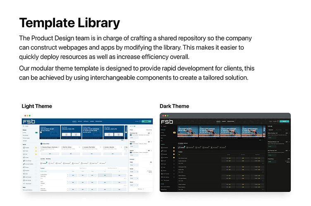Expand More Sports in Dark Theme sidebar

[x=165, y=180]
